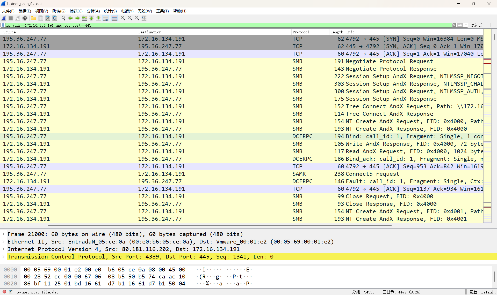This screenshot has height=295, width=497.
Task: Select the SAMR Connect5 request packet
Action: coord(242,174)
